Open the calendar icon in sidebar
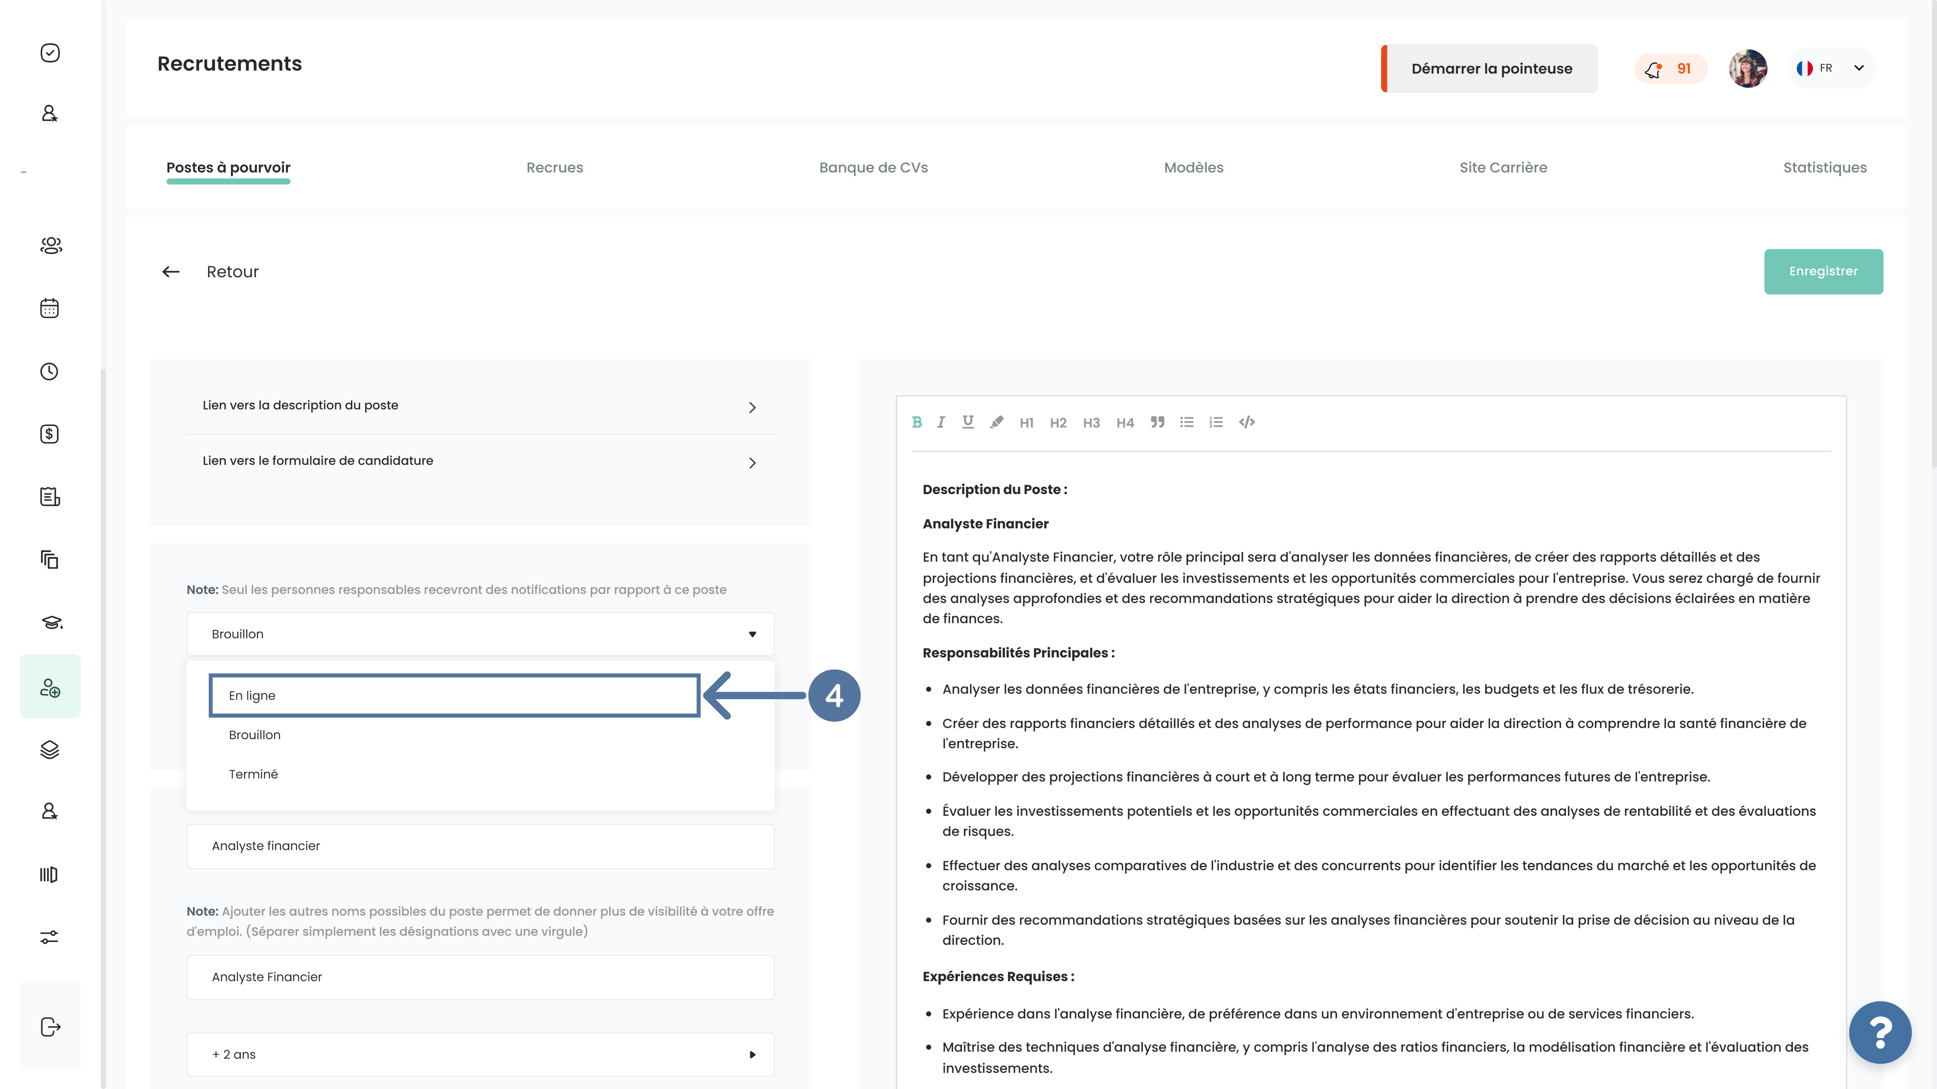The width and height of the screenshot is (1937, 1089). coord(50,308)
